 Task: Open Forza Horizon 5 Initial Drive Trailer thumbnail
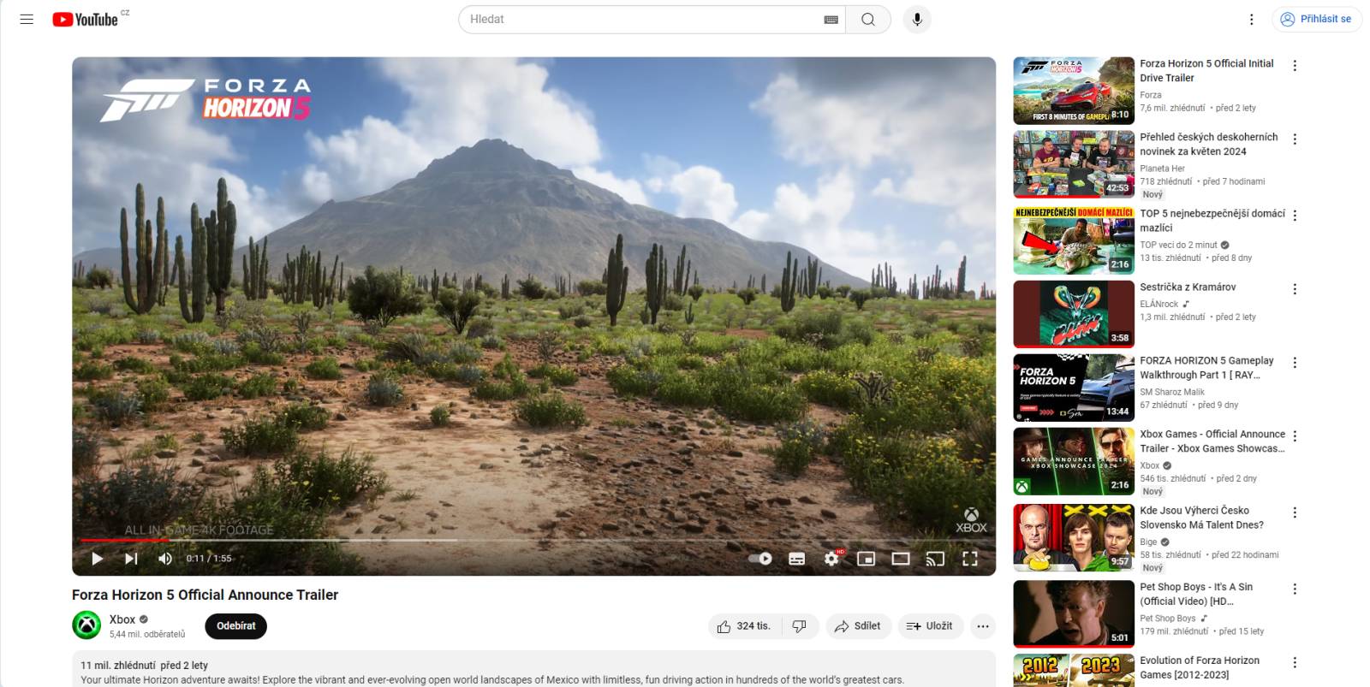(1074, 91)
